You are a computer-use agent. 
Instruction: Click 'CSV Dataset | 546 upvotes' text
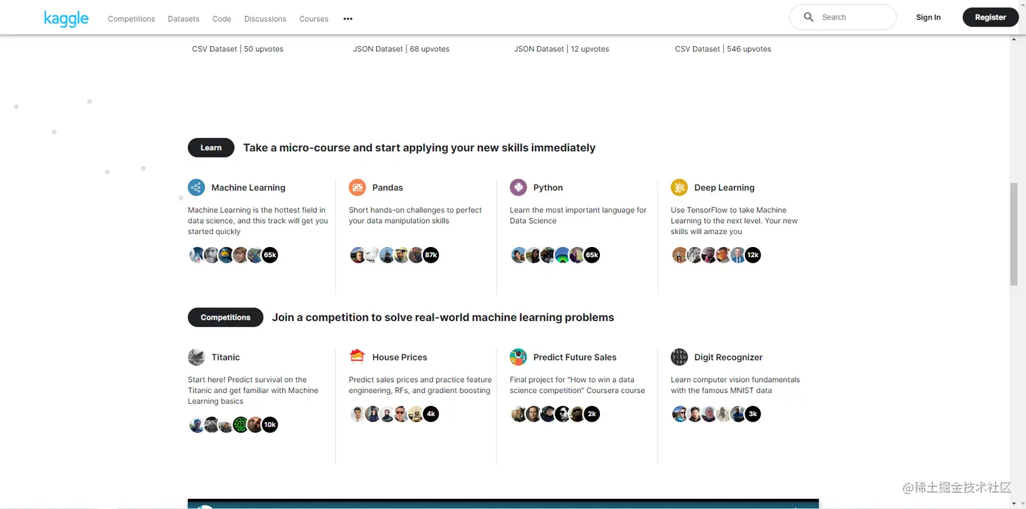click(x=723, y=49)
